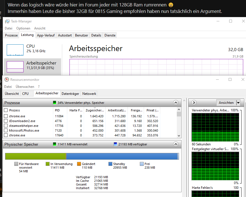
Task: Click the grinning emoji in the forum post
Action: pyautogui.click(x=171, y=5)
